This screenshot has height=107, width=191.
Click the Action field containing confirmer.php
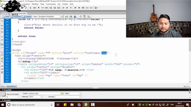[44, 93]
